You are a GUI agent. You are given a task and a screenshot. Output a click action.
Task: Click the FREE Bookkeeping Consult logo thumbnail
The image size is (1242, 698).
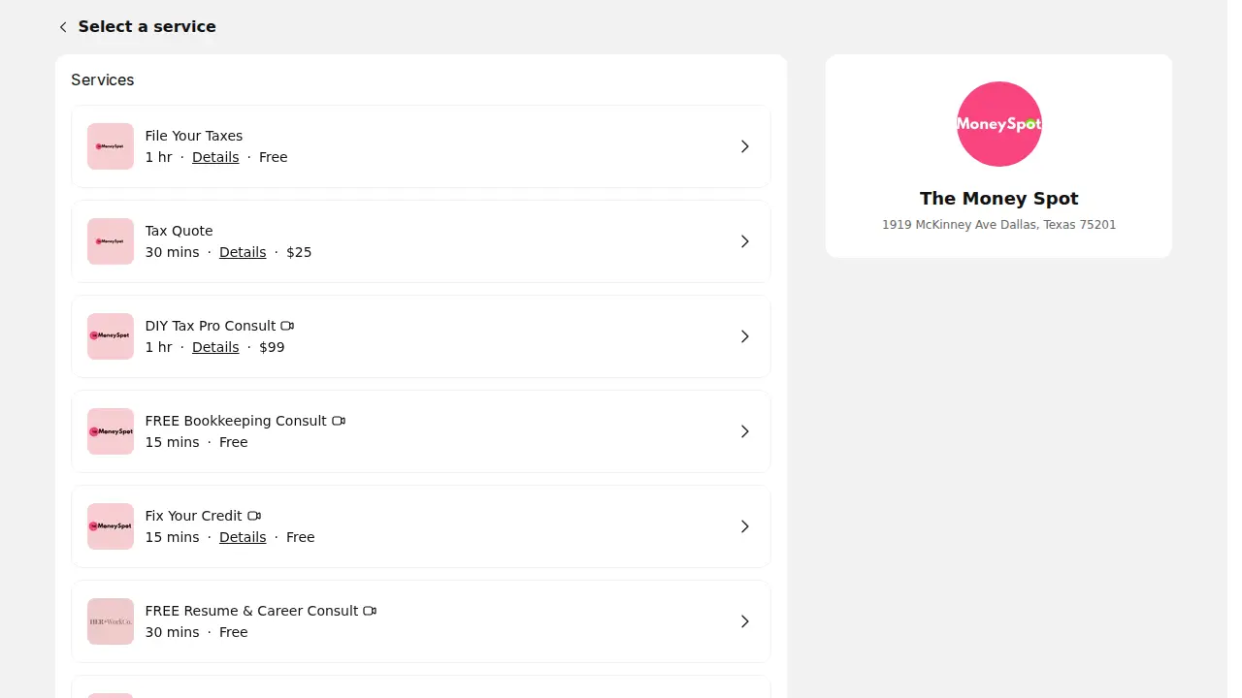click(x=111, y=431)
